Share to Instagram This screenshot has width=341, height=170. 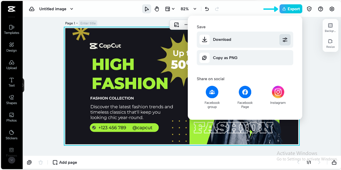(x=278, y=95)
